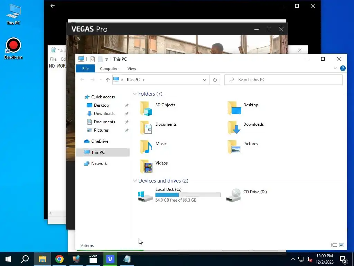
Task: Switch to large icons view in status bar
Action: pyautogui.click(x=342, y=245)
